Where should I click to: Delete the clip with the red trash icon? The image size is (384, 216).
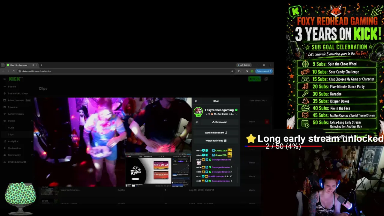(267, 121)
